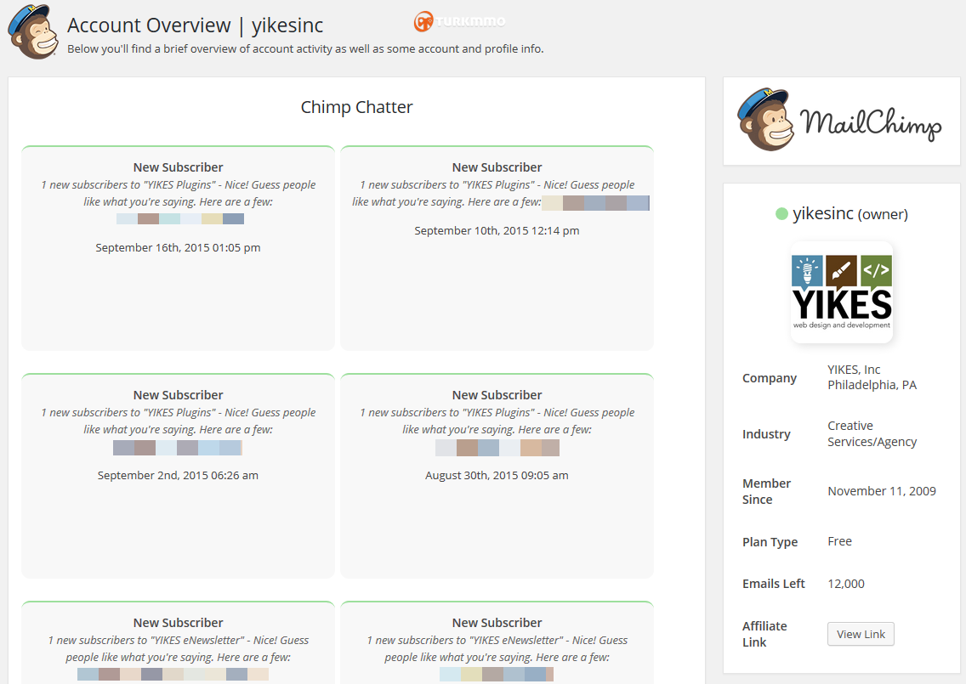966x684 pixels.
Task: Click the MailChimp logo in the sidebar
Action: point(840,120)
